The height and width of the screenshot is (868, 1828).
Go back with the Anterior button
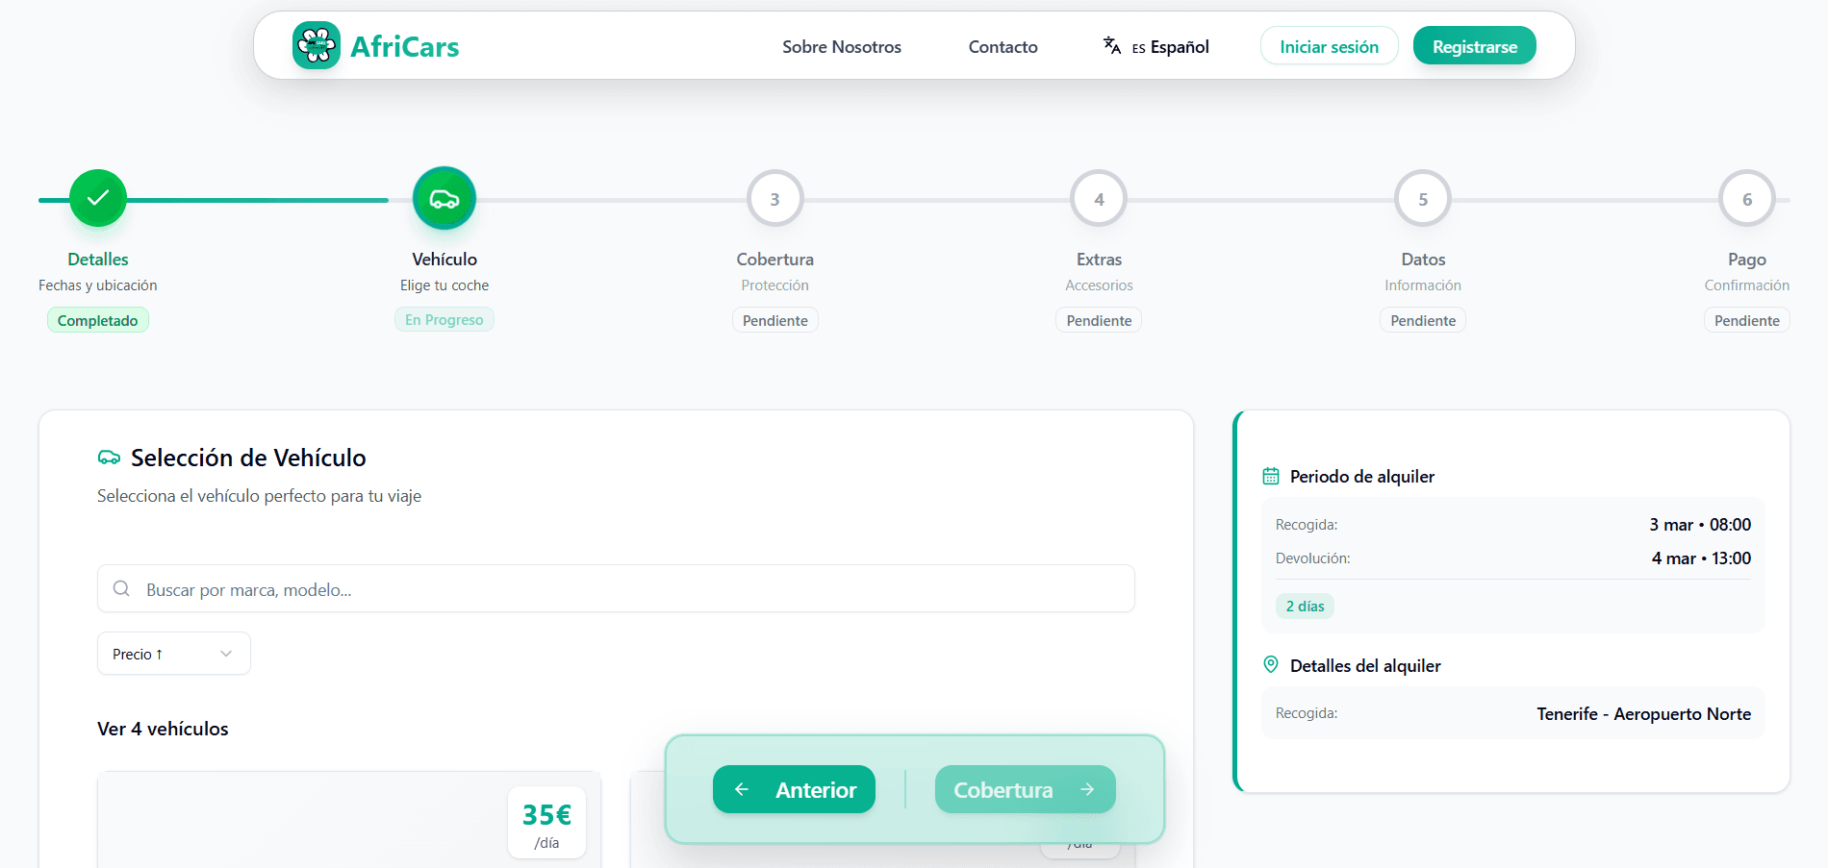tap(794, 789)
